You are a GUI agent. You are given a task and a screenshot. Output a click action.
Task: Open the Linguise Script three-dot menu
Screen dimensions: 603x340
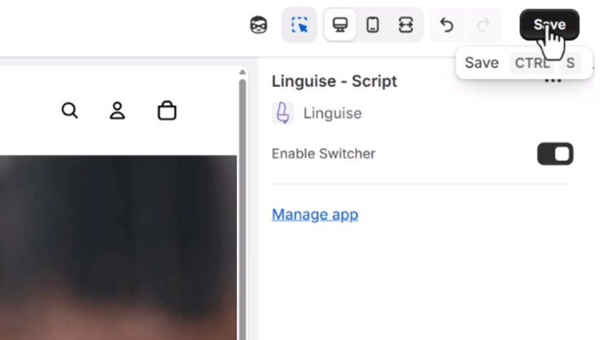(553, 82)
